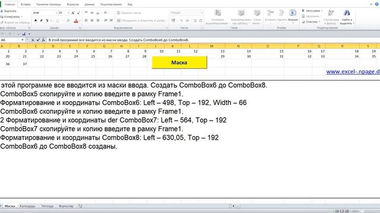
Task: Open Сортировка и фильтр
Action: coord(331,17)
